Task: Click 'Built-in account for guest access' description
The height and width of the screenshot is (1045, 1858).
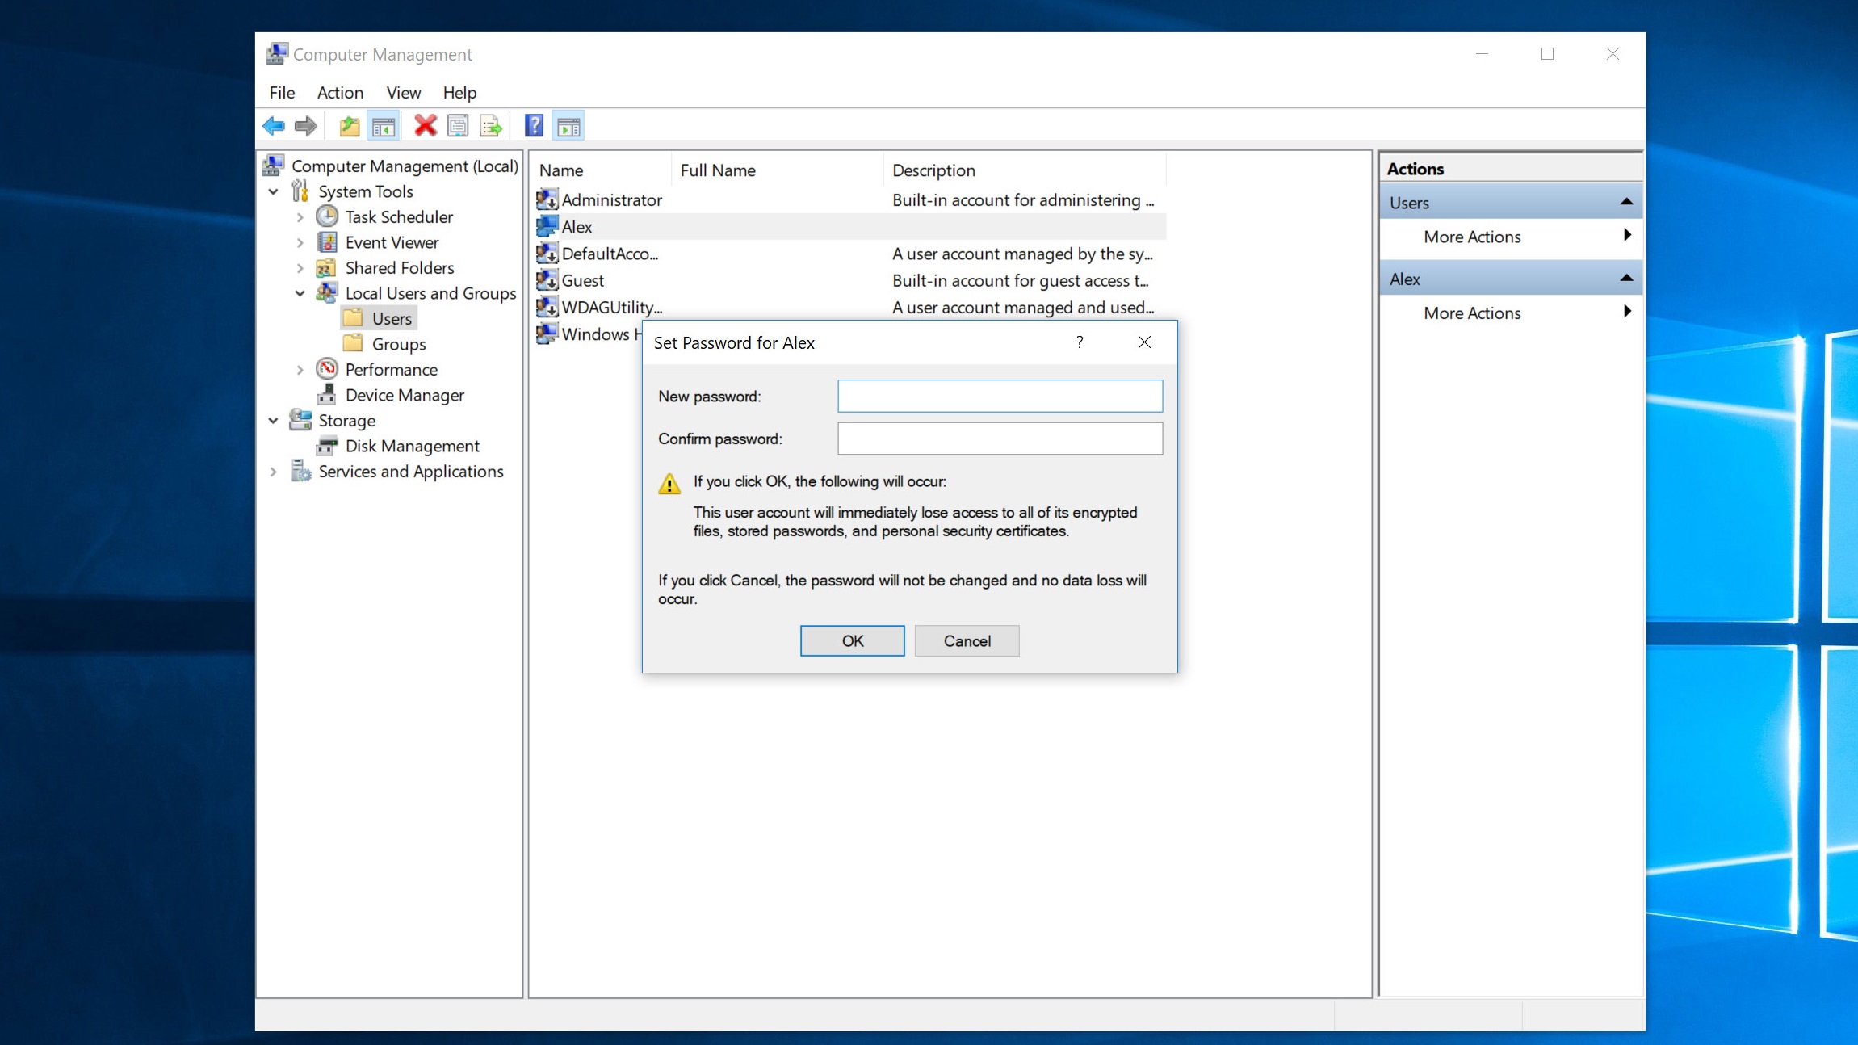Action: pyautogui.click(x=1019, y=280)
